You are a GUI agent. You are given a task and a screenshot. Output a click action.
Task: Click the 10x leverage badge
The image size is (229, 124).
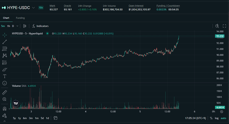[x=41, y=8]
